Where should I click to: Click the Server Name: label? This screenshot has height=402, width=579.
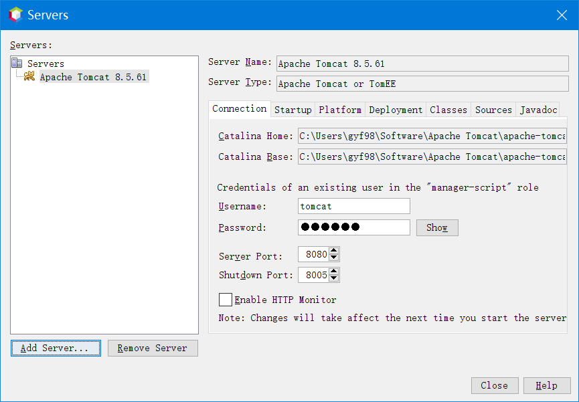point(240,62)
